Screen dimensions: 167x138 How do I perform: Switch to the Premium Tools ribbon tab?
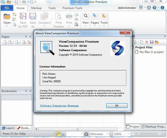[72, 8]
